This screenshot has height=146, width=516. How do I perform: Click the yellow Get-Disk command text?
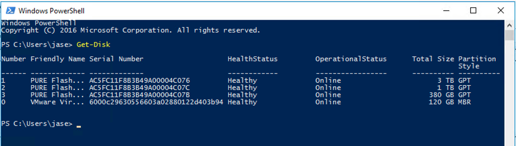(x=93, y=45)
